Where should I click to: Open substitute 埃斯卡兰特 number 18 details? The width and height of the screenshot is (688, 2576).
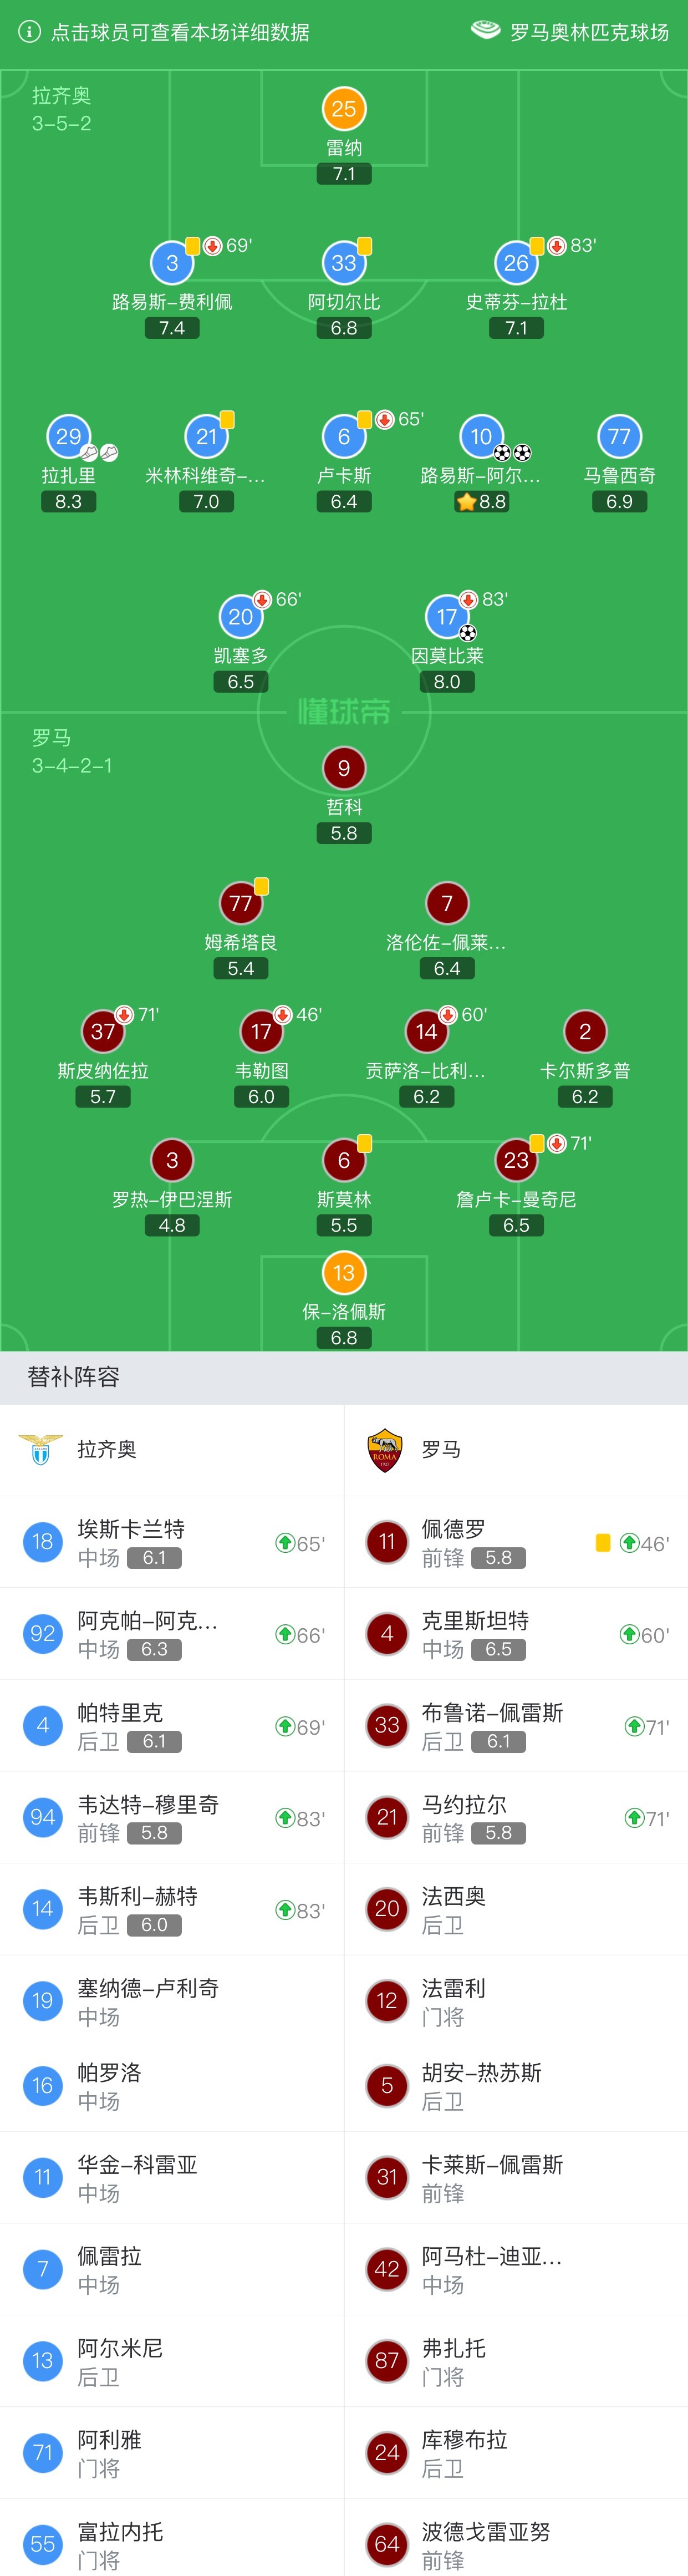coord(172,1542)
